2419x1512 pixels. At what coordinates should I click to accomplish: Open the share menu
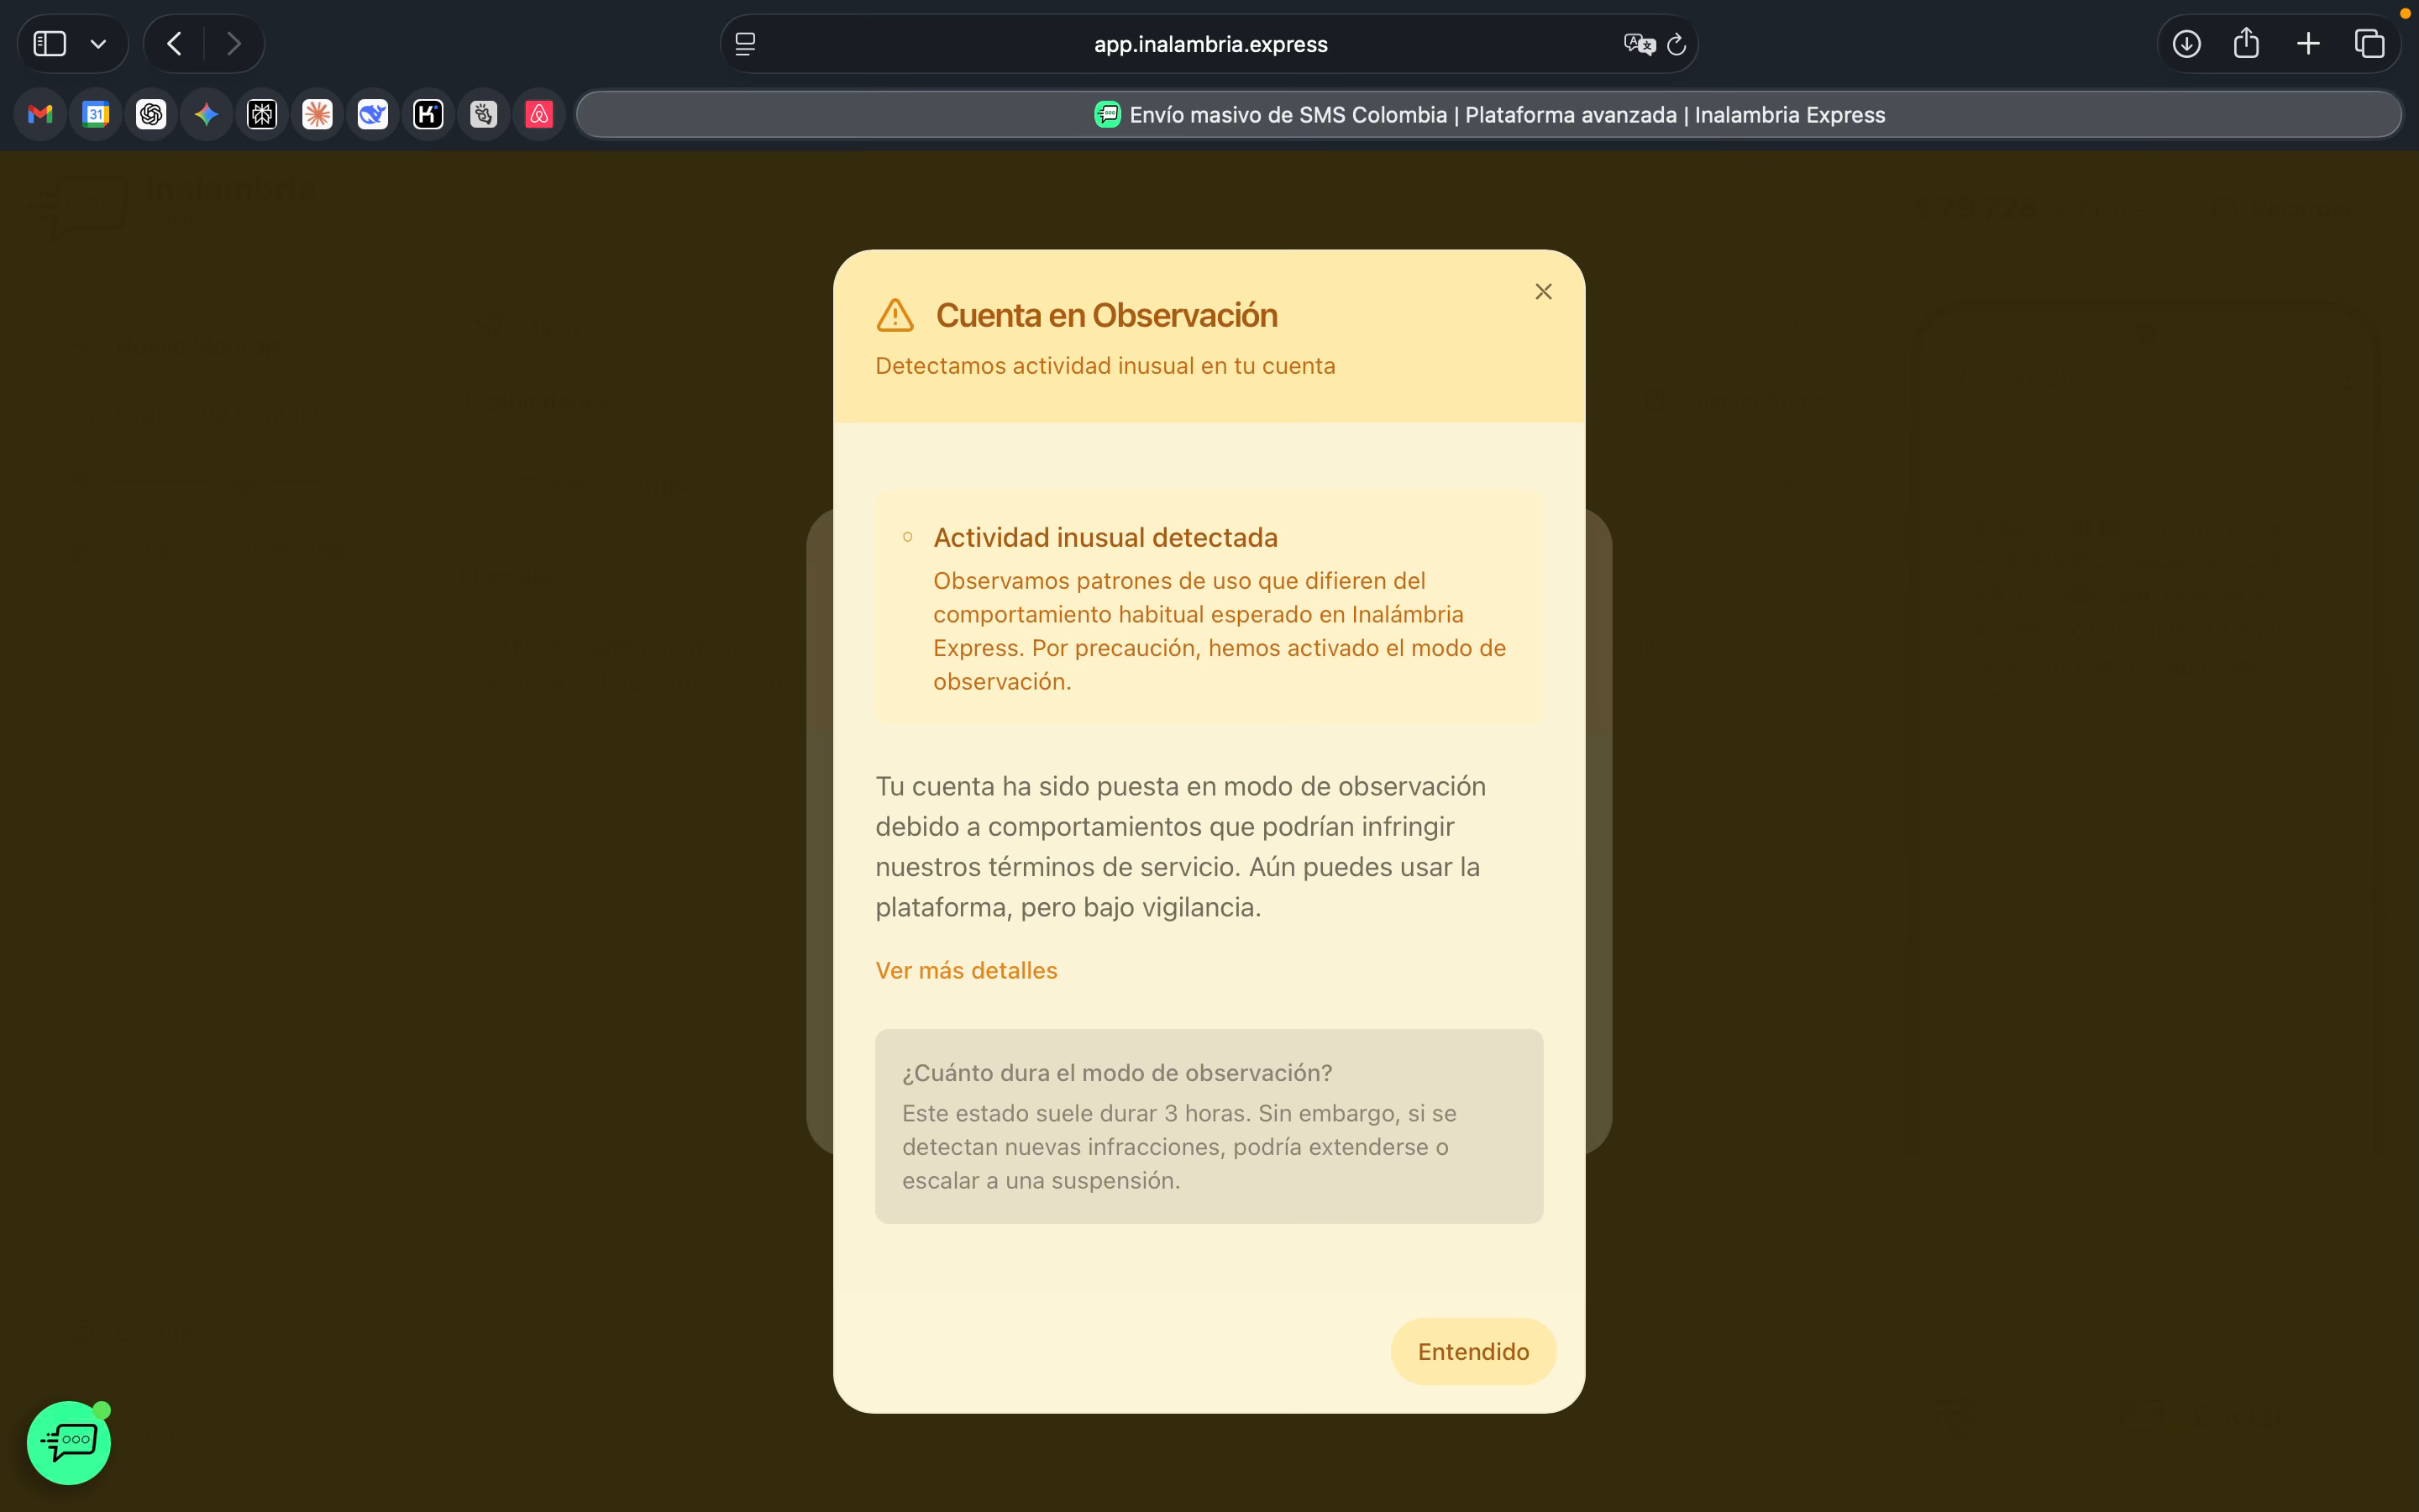pos(2246,44)
